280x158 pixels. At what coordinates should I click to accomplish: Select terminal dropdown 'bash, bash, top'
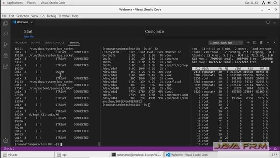coord(226,43)
